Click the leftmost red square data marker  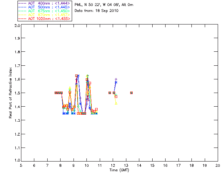click(x=56, y=93)
